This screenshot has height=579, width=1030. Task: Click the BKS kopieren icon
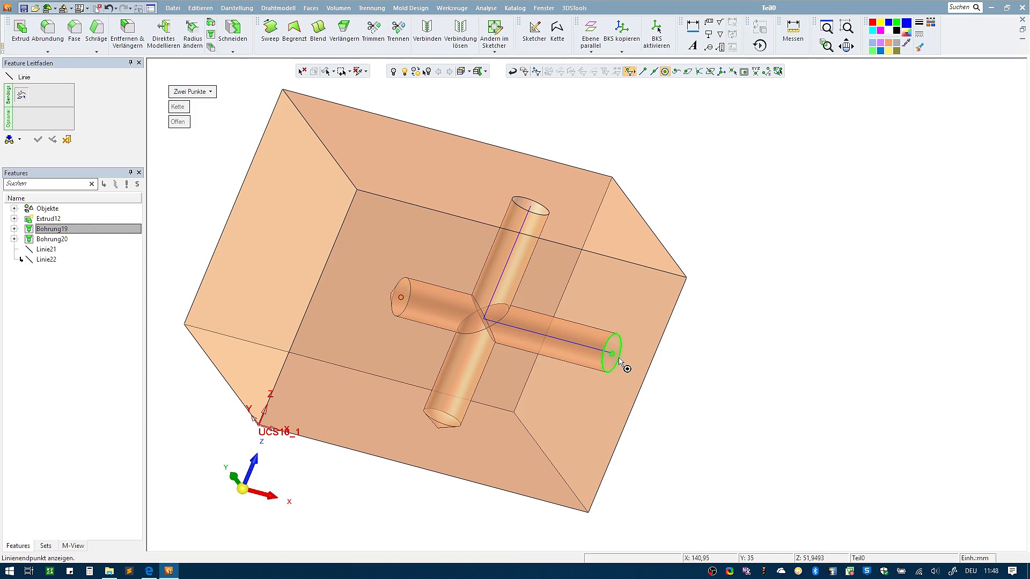click(621, 31)
